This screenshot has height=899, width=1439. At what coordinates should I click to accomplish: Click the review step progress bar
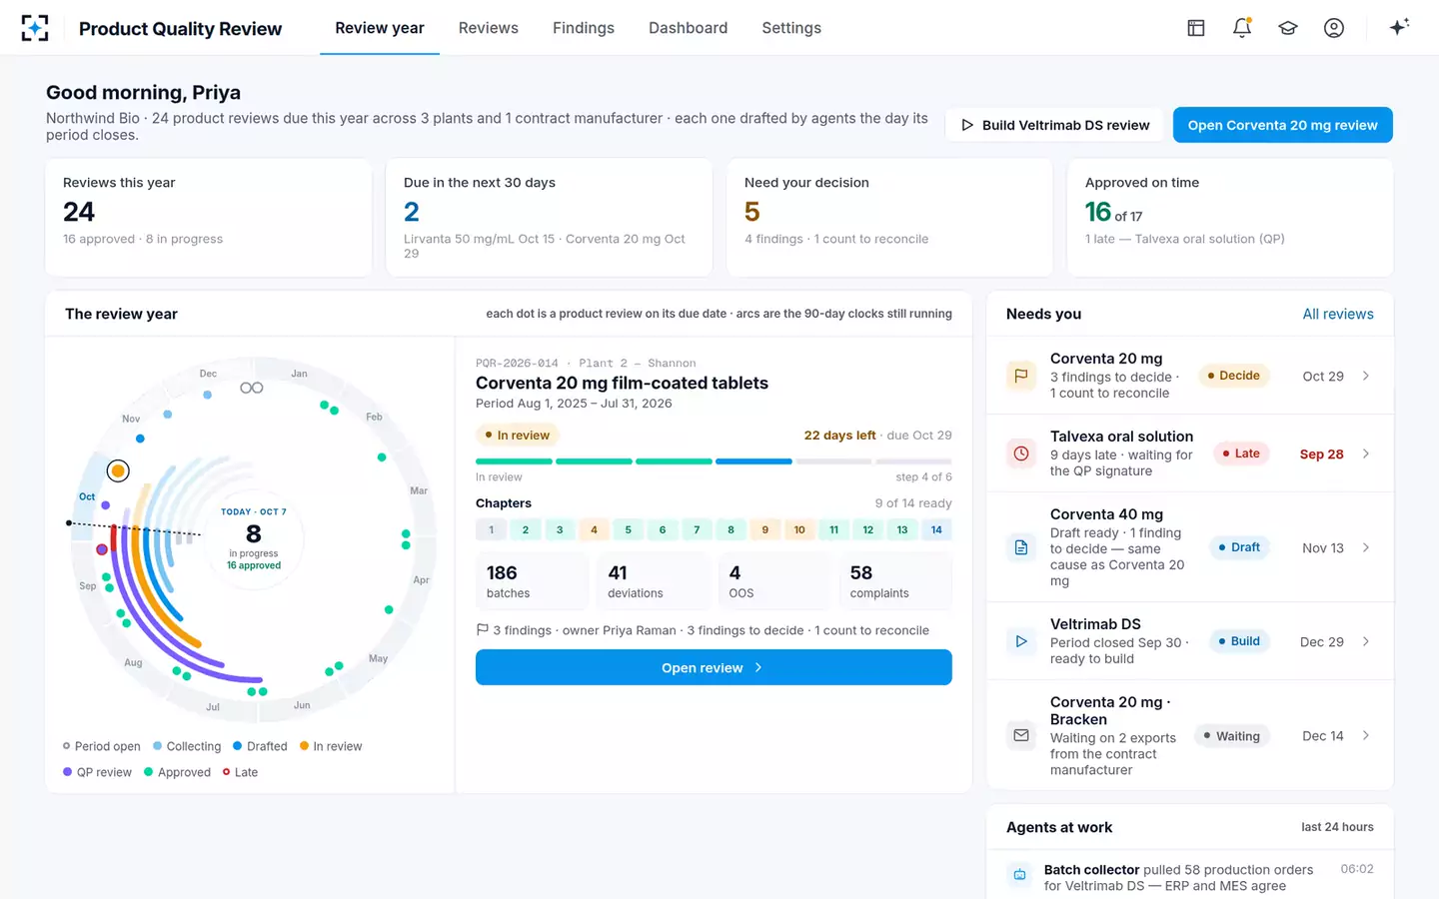pyautogui.click(x=714, y=461)
